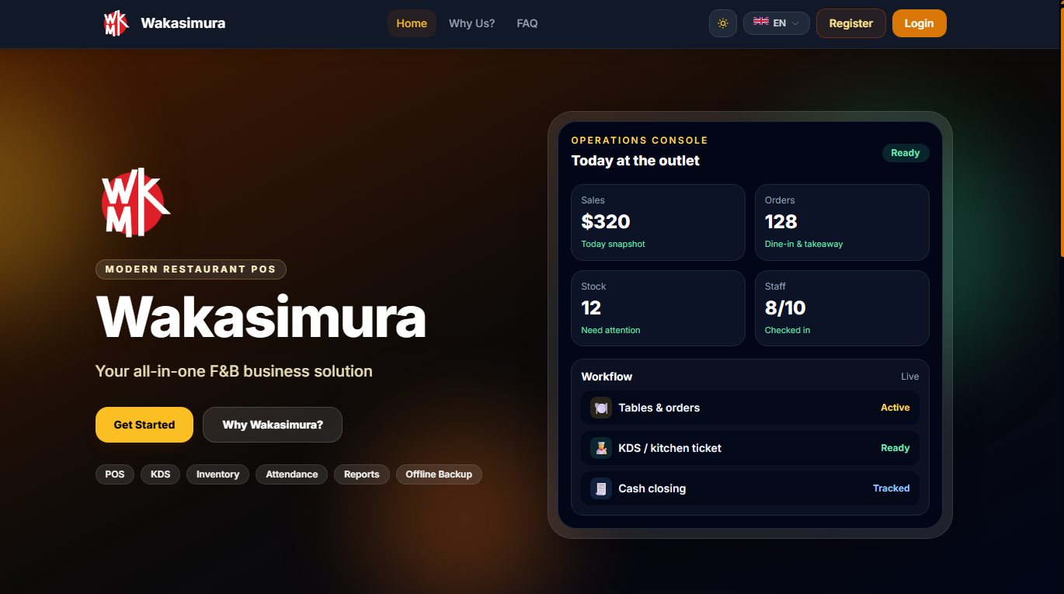Click the Tracked status in Cash closing row
The height and width of the screenshot is (594, 1064).
tap(892, 488)
